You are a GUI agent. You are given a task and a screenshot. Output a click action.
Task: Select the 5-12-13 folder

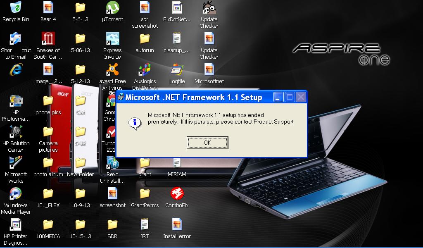pyautogui.click(x=80, y=69)
